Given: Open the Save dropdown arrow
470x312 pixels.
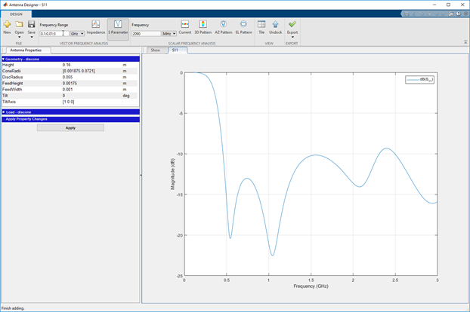Looking at the screenshot, I should point(31,37).
